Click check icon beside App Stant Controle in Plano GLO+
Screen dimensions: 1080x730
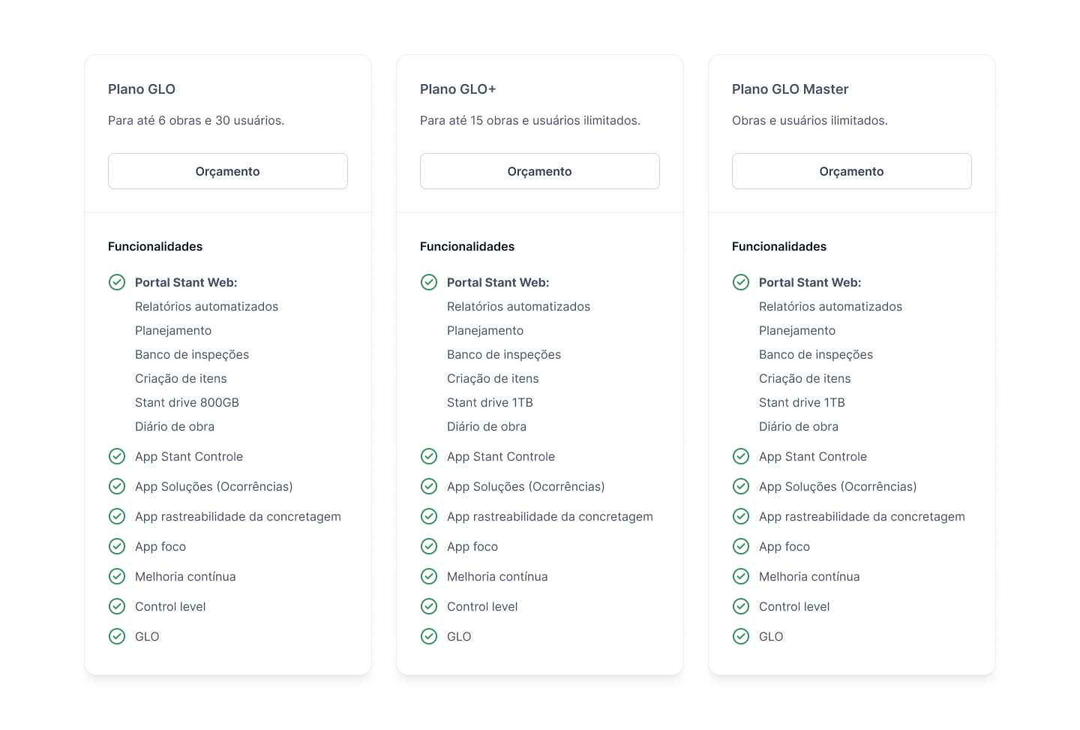click(x=429, y=456)
